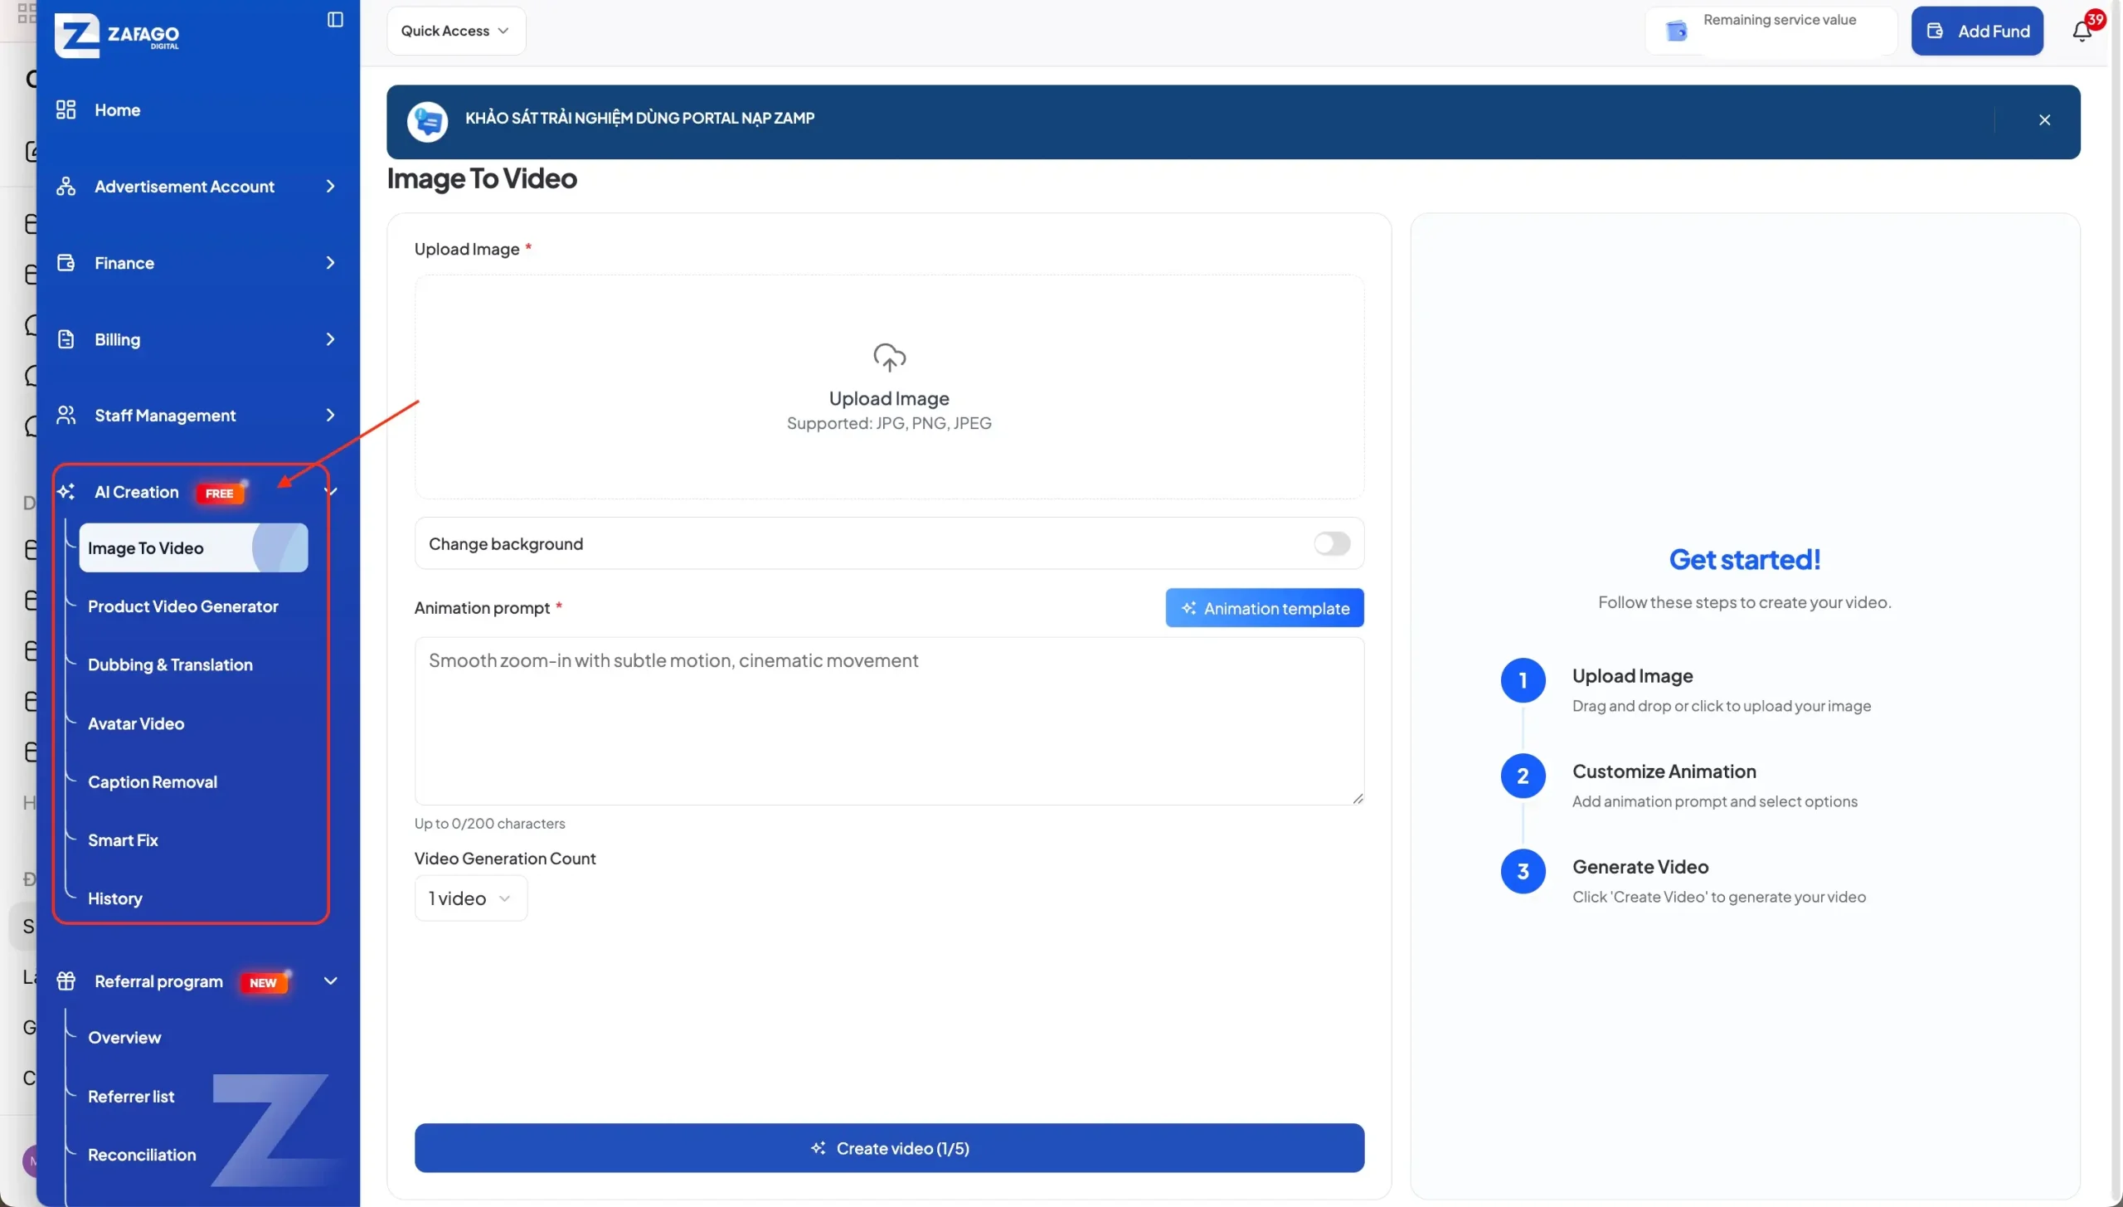The image size is (2123, 1207).
Task: Open Referrer list page
Action: click(131, 1097)
